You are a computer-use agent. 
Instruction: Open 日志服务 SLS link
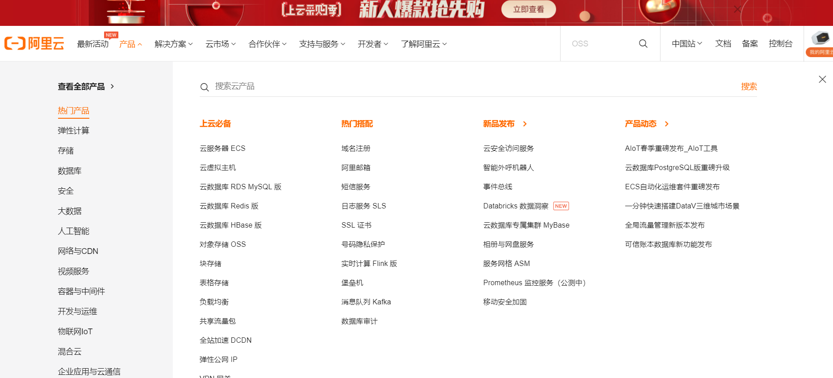point(364,206)
